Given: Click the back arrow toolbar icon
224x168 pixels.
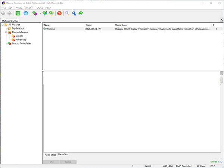Looking at the screenshot, I should [x=3, y=13].
